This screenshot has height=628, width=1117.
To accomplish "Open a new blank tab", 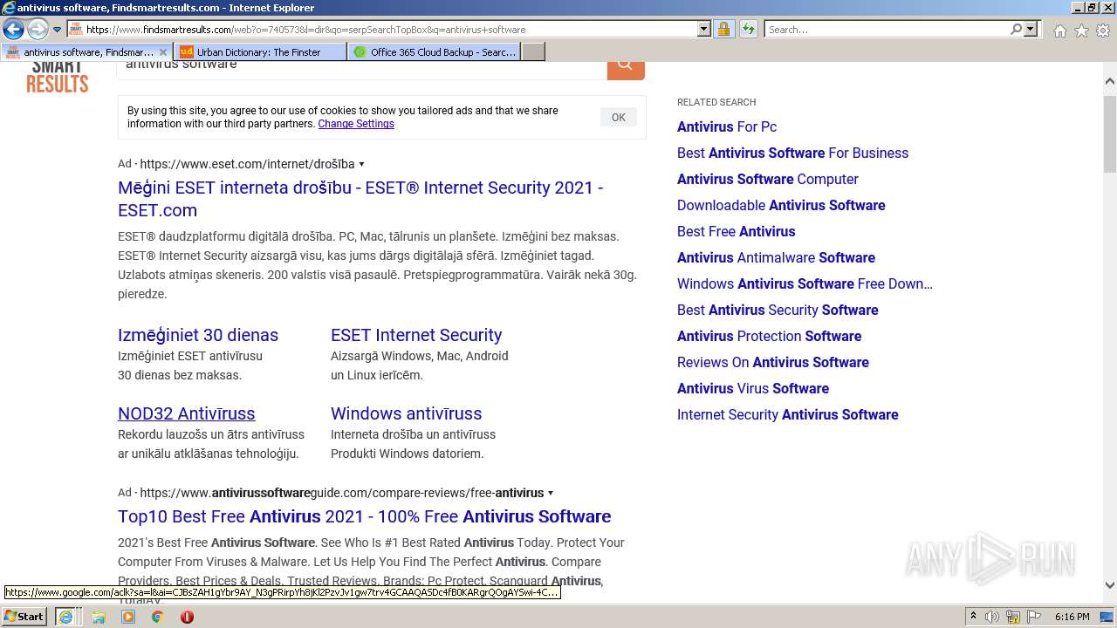I will [533, 52].
